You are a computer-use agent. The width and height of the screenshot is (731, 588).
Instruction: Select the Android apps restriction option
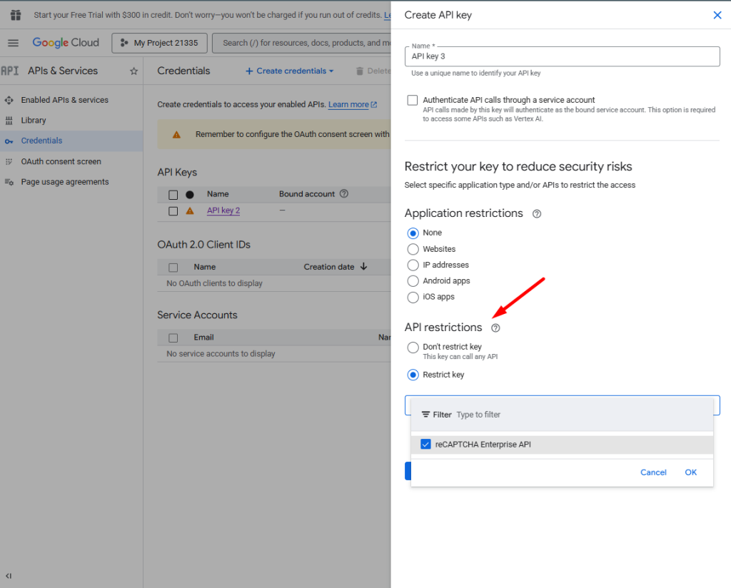[x=413, y=281]
